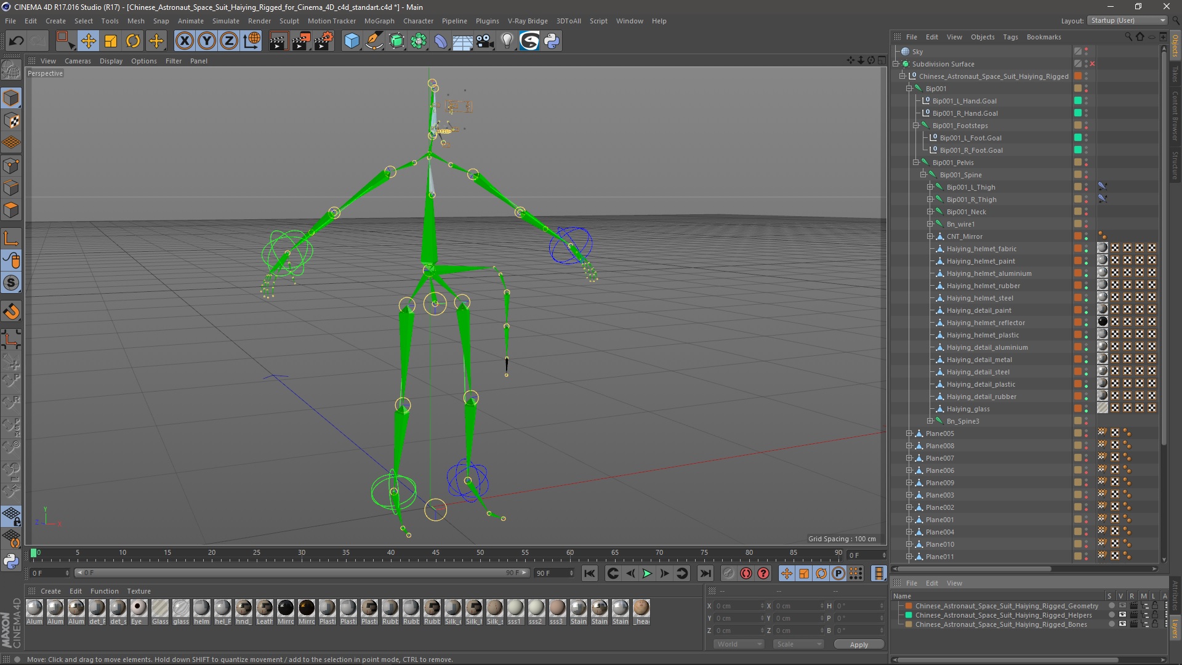Add a floor/environment object

coord(462,41)
